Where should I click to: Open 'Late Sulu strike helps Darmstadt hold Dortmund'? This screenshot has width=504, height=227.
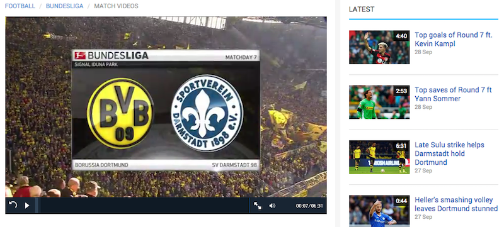point(449,153)
